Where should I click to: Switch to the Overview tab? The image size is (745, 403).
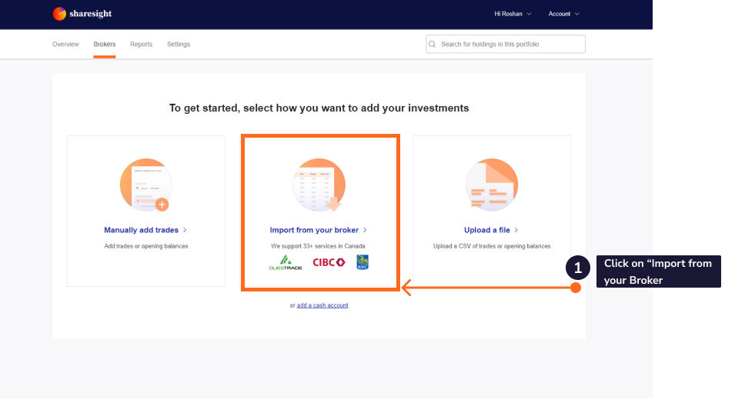(65, 44)
